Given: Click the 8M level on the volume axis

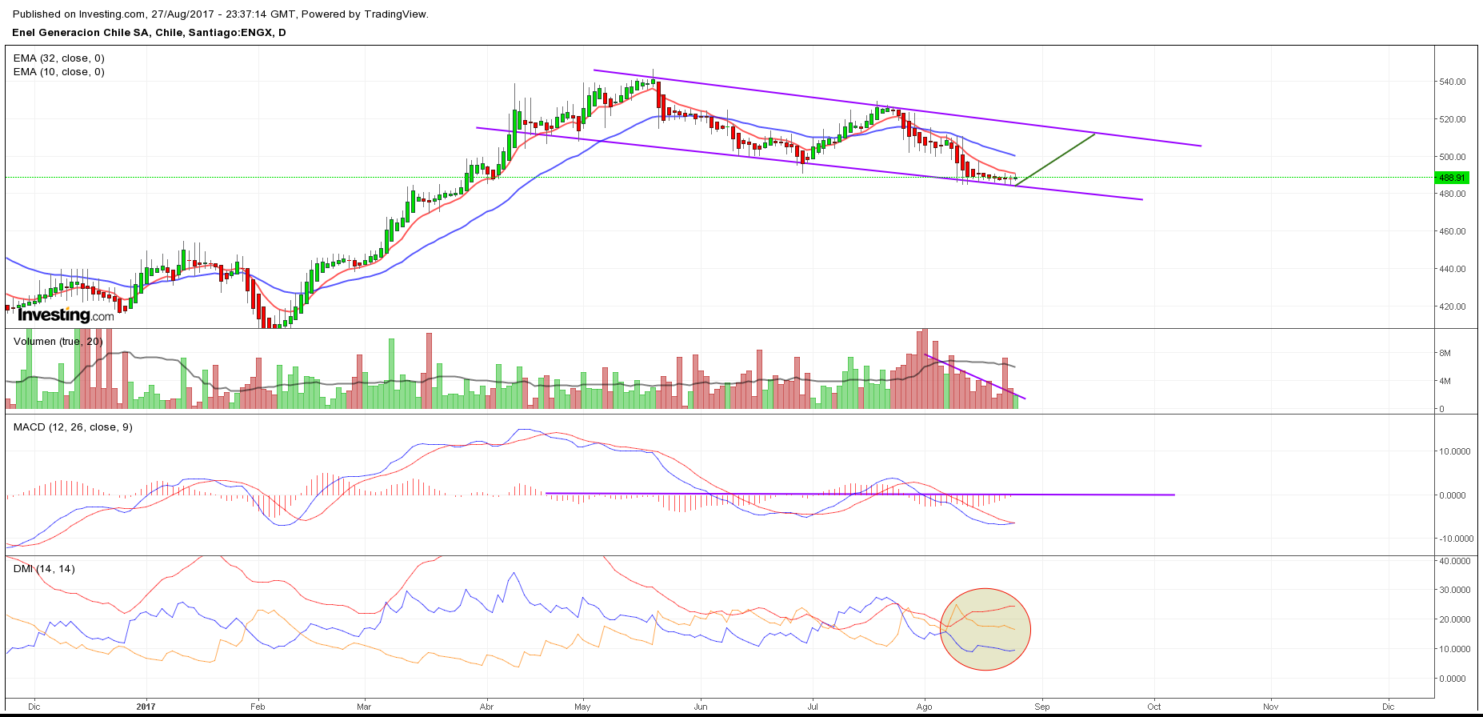Looking at the screenshot, I should click(x=1445, y=353).
